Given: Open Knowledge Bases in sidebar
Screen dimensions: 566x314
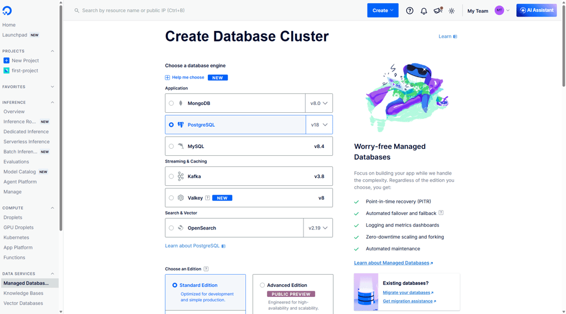Looking at the screenshot, I should pyautogui.click(x=23, y=294).
